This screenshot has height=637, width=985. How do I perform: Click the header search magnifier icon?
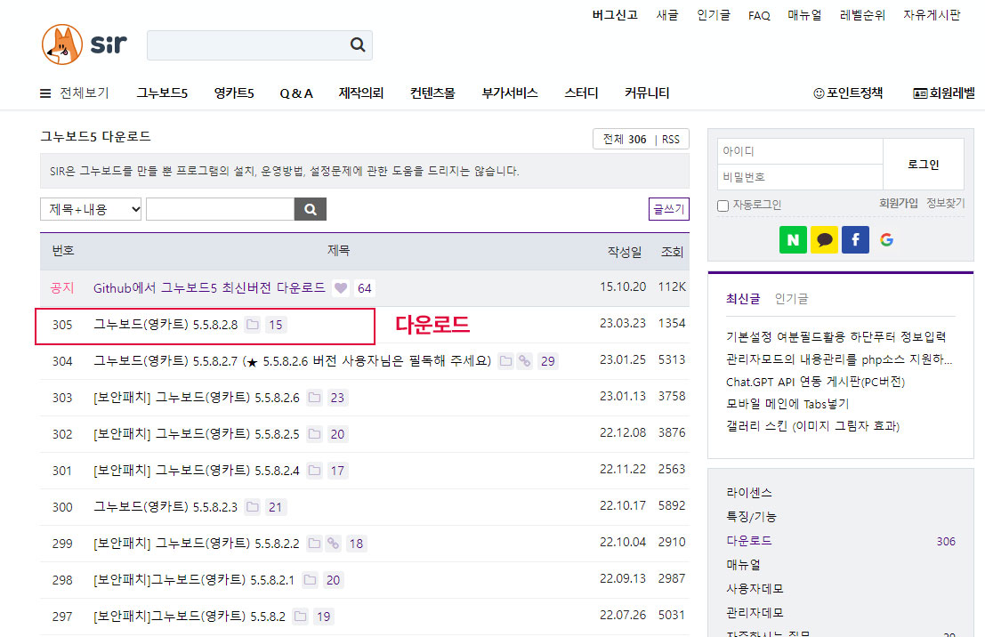(x=358, y=44)
